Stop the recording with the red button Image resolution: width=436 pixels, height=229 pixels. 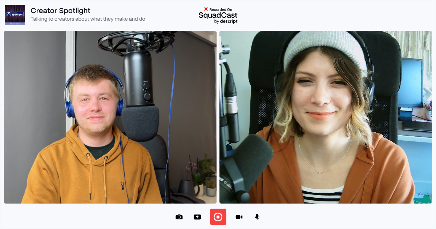(218, 217)
